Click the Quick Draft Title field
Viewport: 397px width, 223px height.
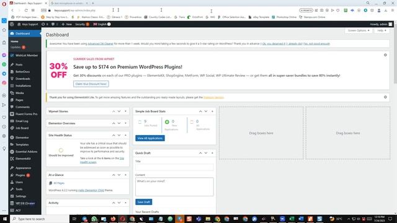click(174, 167)
